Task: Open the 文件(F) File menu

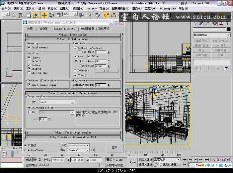Action: (6, 9)
